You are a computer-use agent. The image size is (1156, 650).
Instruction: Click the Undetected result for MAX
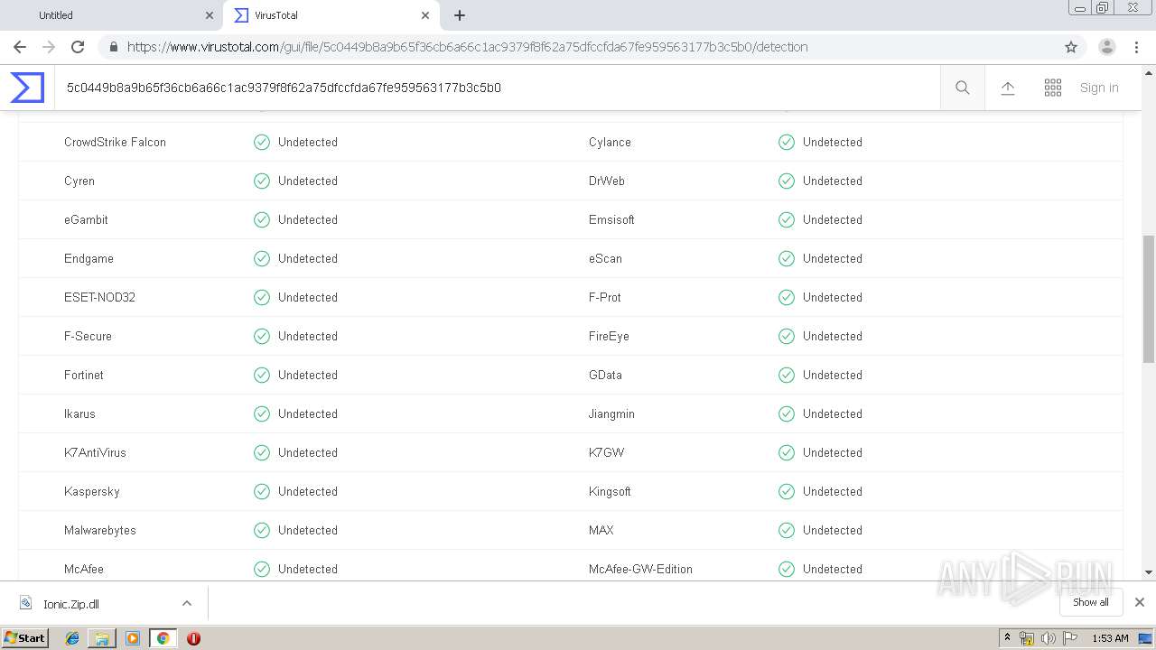coord(833,530)
